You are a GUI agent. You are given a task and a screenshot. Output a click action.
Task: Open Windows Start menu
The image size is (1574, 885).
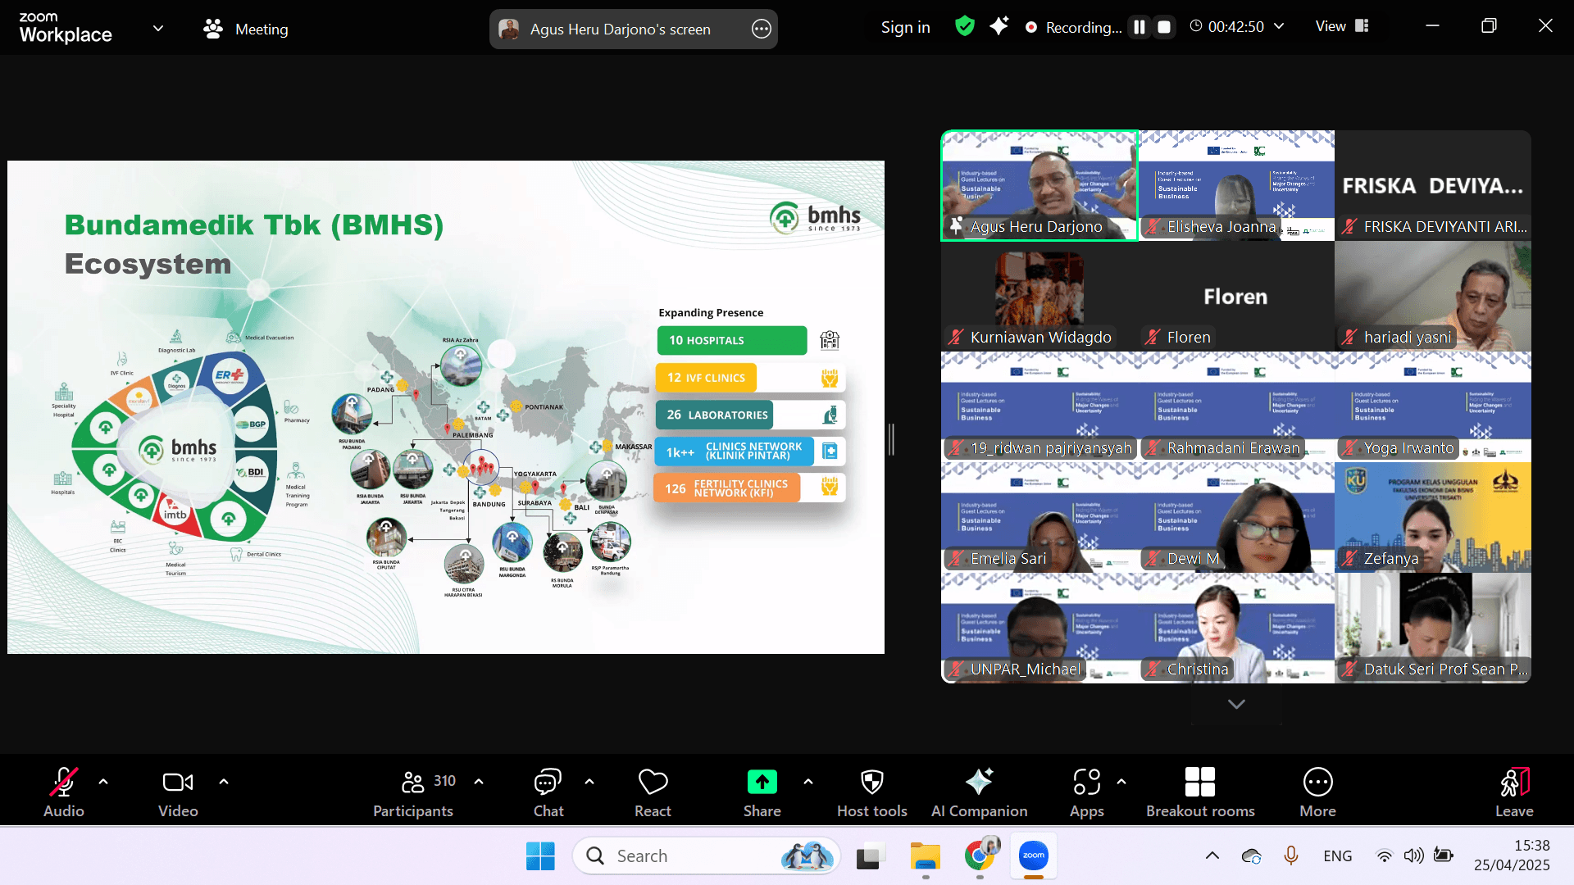pos(540,856)
